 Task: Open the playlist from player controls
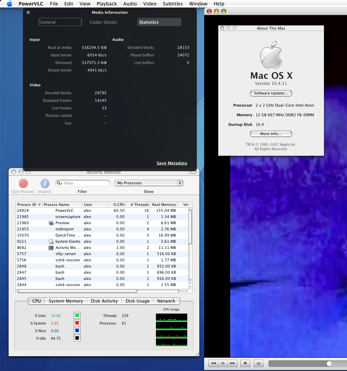[x=259, y=363]
